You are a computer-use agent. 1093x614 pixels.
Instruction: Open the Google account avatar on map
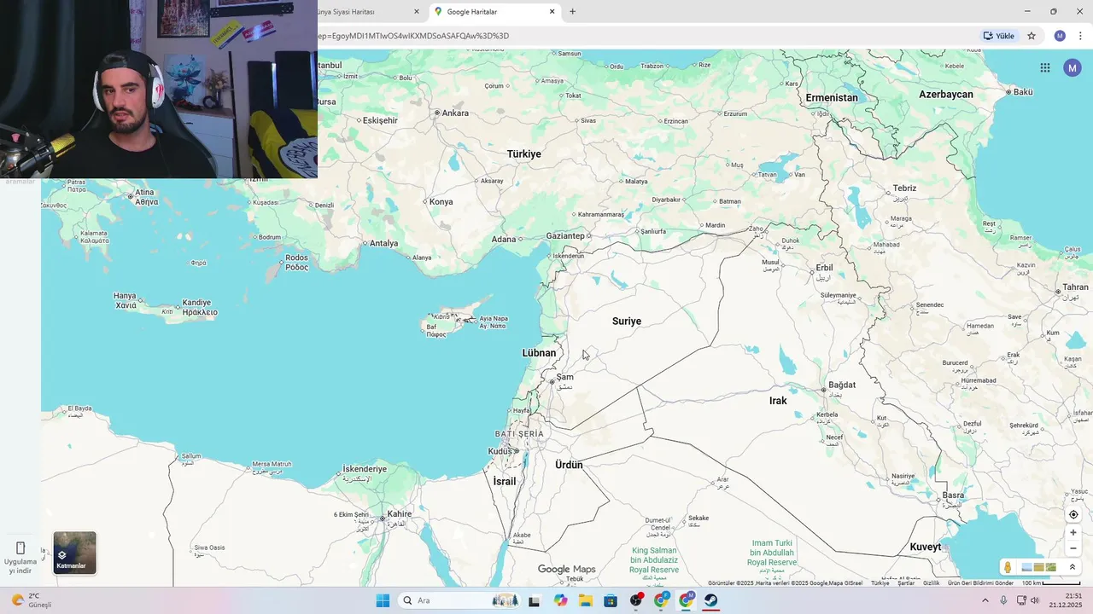coord(1073,67)
